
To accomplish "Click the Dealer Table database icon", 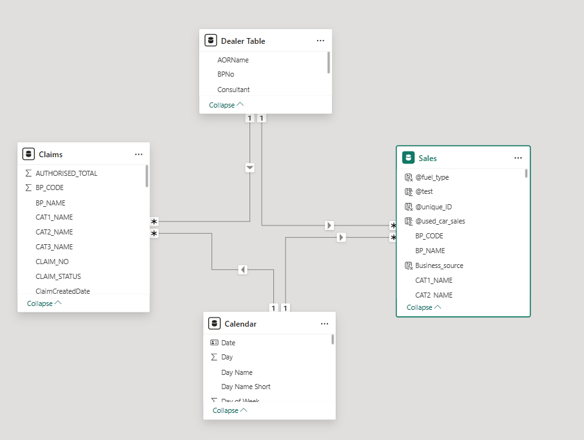I will (x=211, y=41).
